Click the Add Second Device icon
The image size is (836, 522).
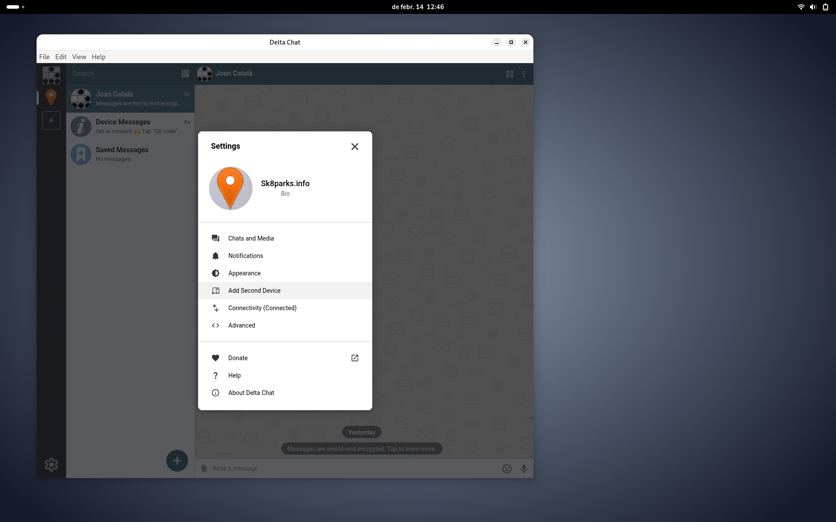click(x=216, y=291)
